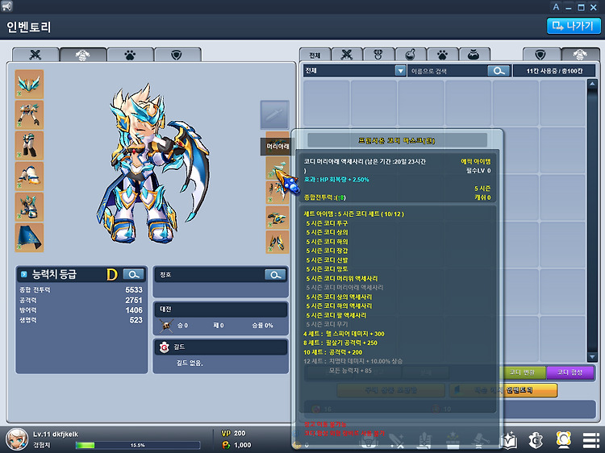Click the crossed-weapons icon in 대전 panel
605x453 pixels.
[x=166, y=326]
